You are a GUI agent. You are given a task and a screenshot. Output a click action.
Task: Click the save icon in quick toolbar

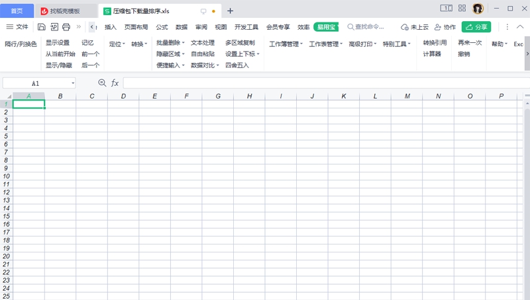pos(41,27)
